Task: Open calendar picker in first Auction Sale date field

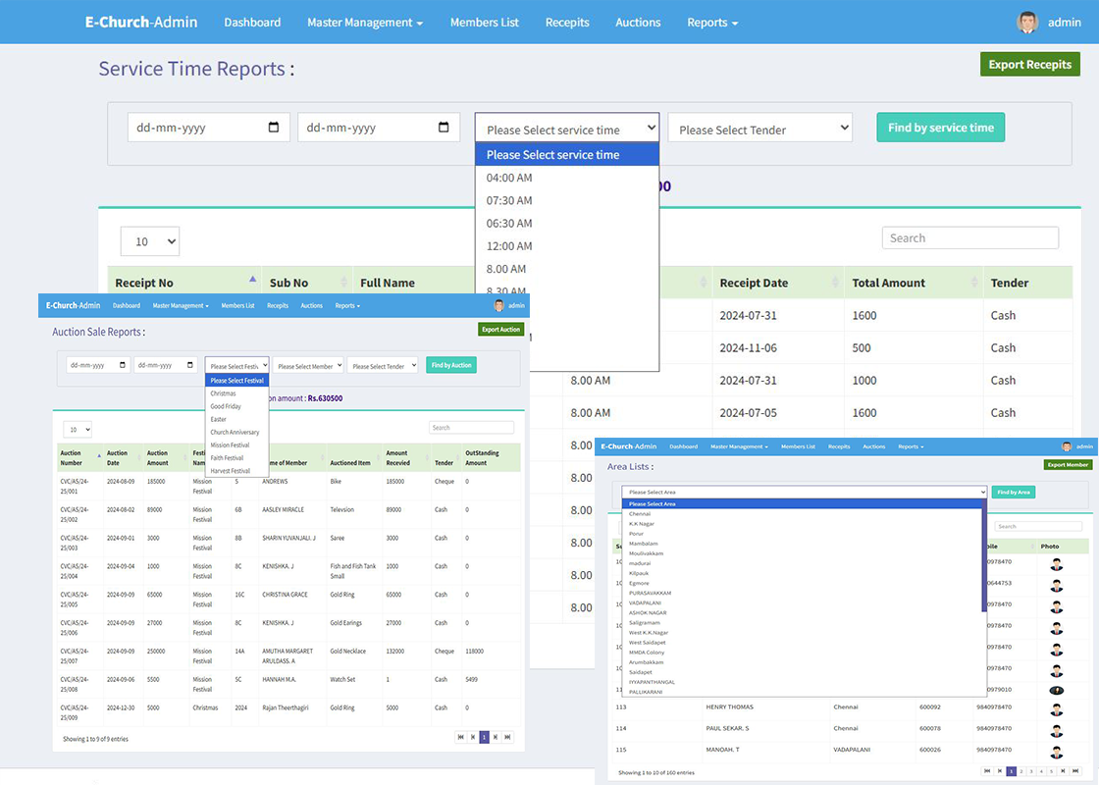Action: click(x=123, y=365)
